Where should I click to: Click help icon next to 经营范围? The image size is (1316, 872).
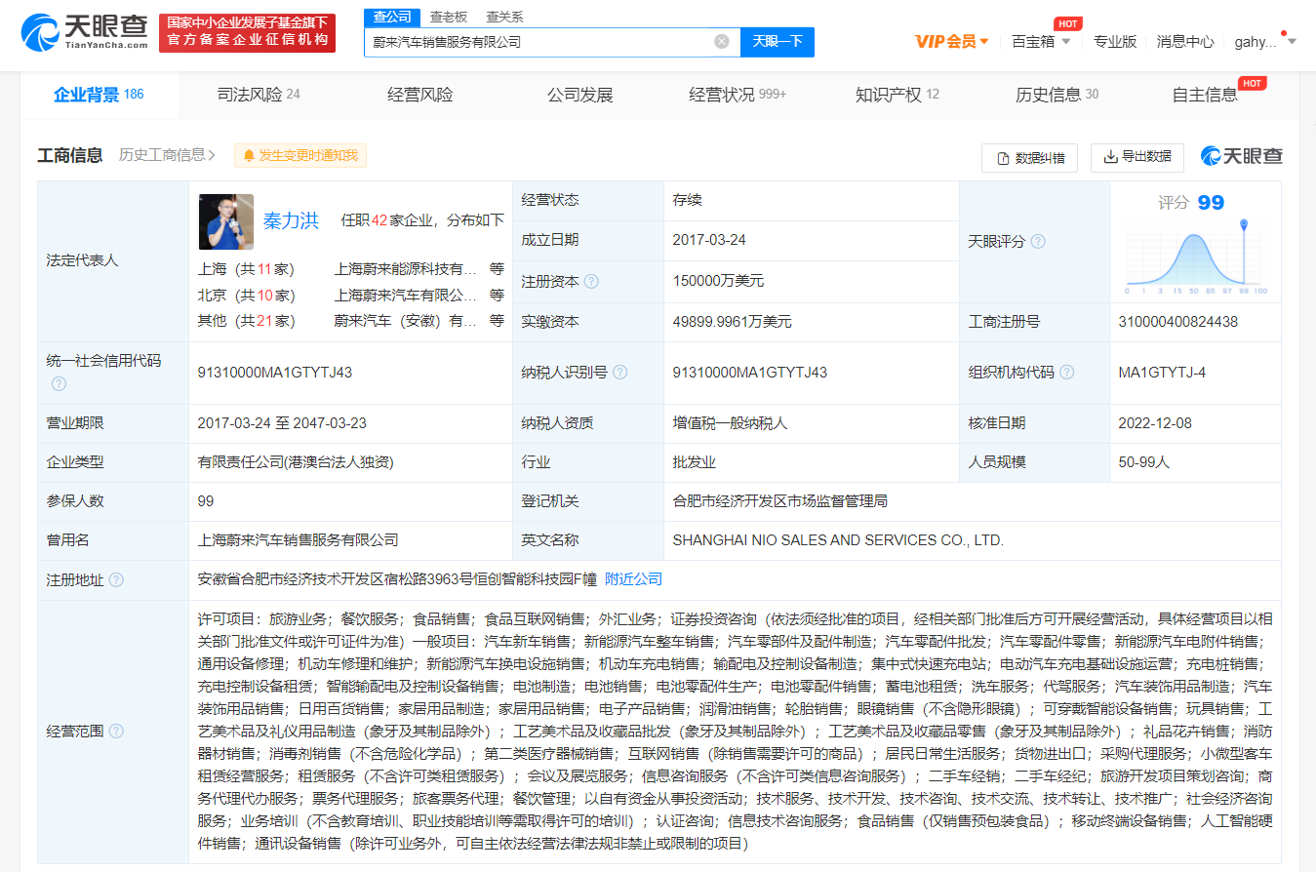pos(116,731)
